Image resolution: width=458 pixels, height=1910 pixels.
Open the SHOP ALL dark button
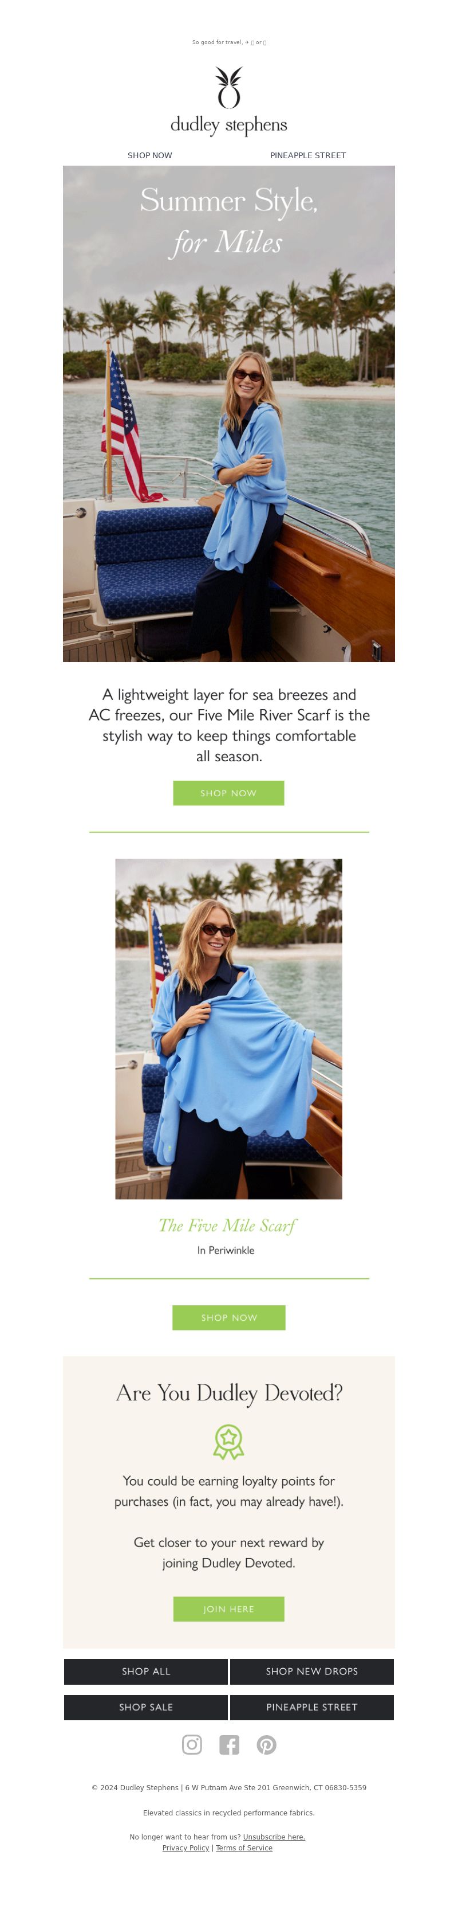tap(146, 1672)
